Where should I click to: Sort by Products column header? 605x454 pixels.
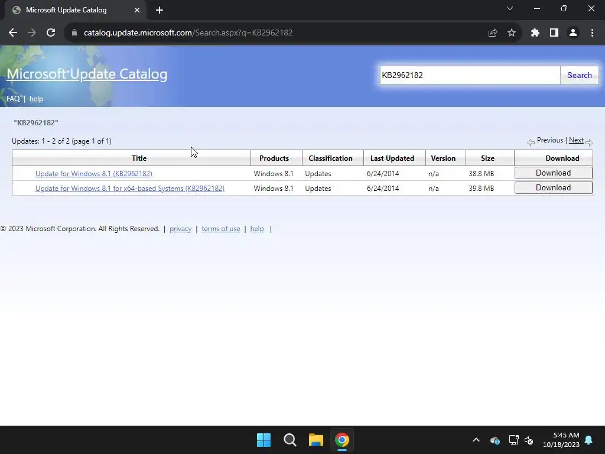click(x=274, y=158)
